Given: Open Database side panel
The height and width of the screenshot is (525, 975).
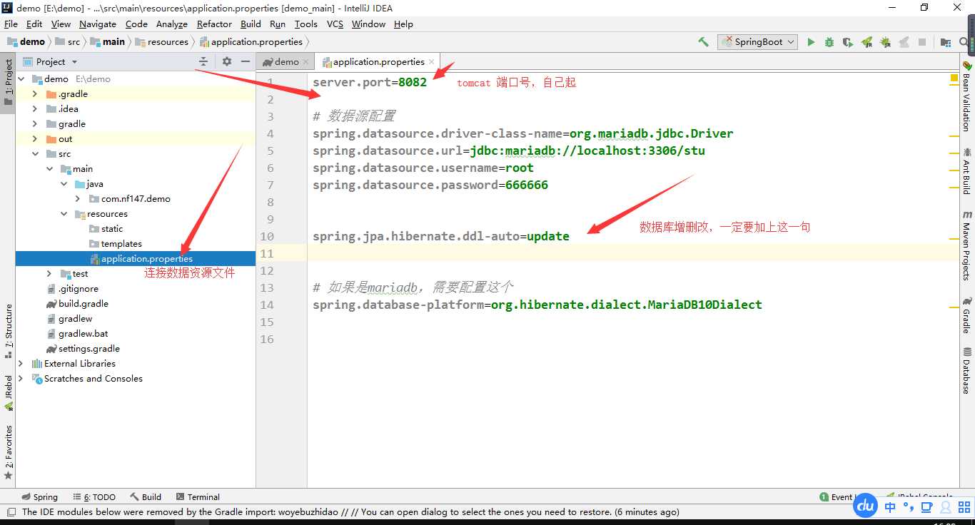Looking at the screenshot, I should click(967, 370).
